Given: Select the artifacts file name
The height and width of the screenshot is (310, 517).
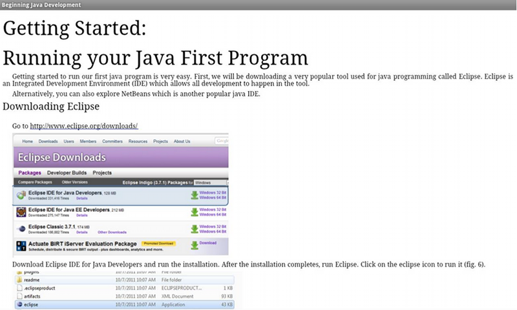Looking at the screenshot, I should 32,296.
